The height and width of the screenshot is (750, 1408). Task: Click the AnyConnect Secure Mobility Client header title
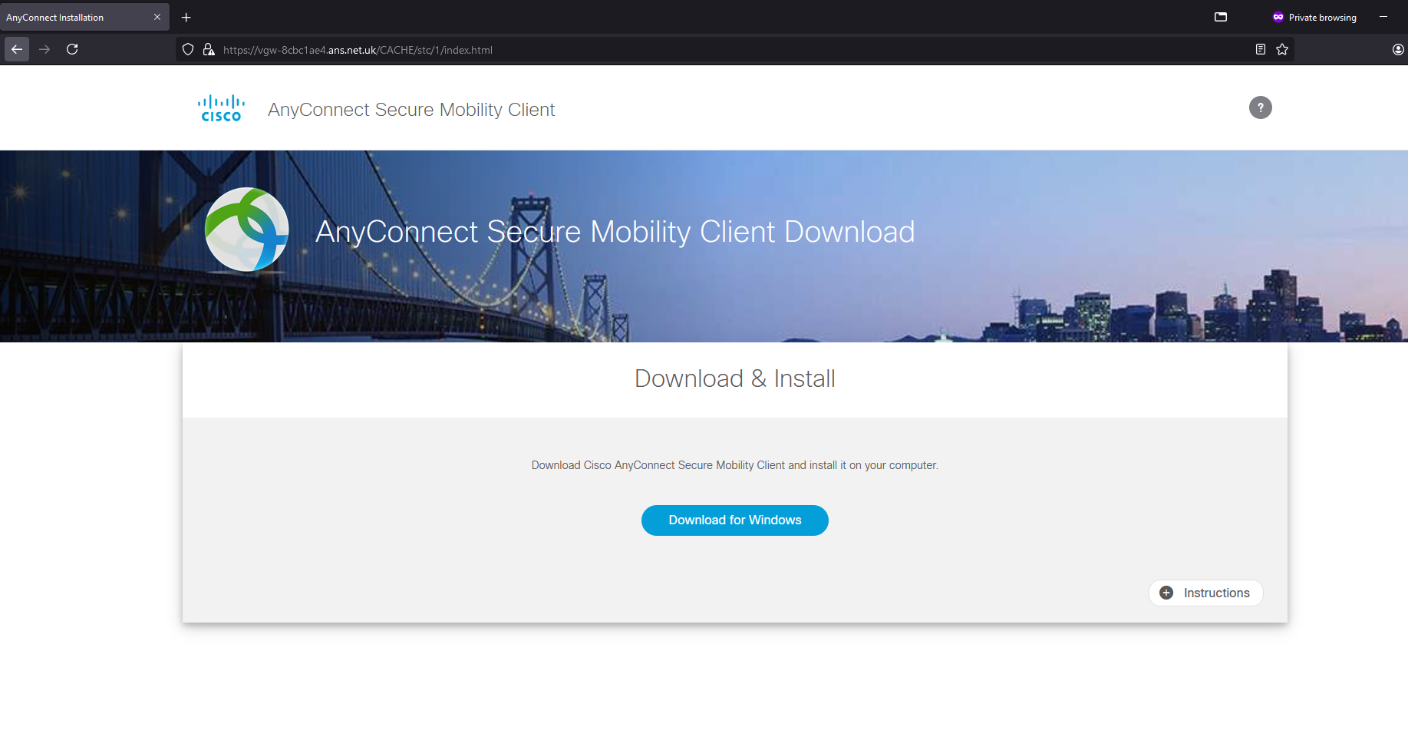click(x=411, y=110)
